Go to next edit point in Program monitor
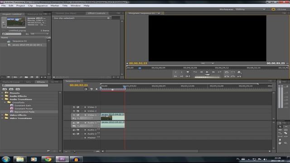Viewport: 290px width, 163px height. click(x=219, y=72)
